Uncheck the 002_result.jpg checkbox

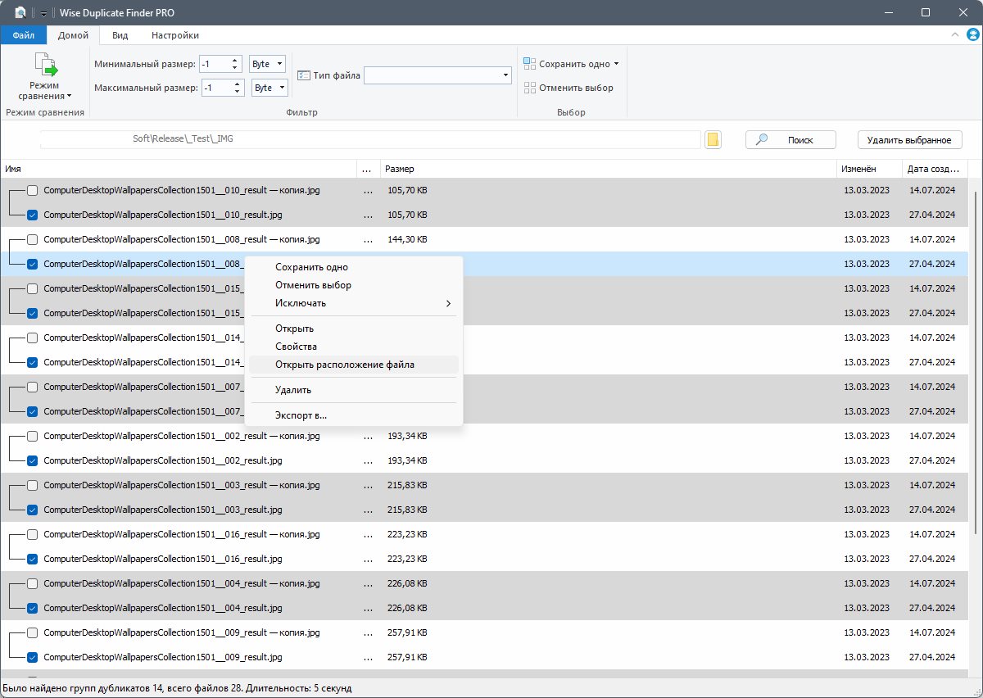pos(32,460)
